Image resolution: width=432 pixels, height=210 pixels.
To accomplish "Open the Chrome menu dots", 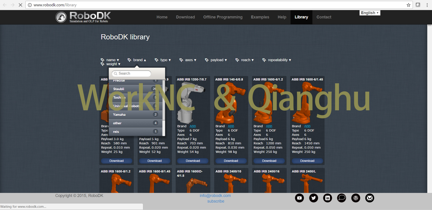I will pyautogui.click(x=427, y=5).
